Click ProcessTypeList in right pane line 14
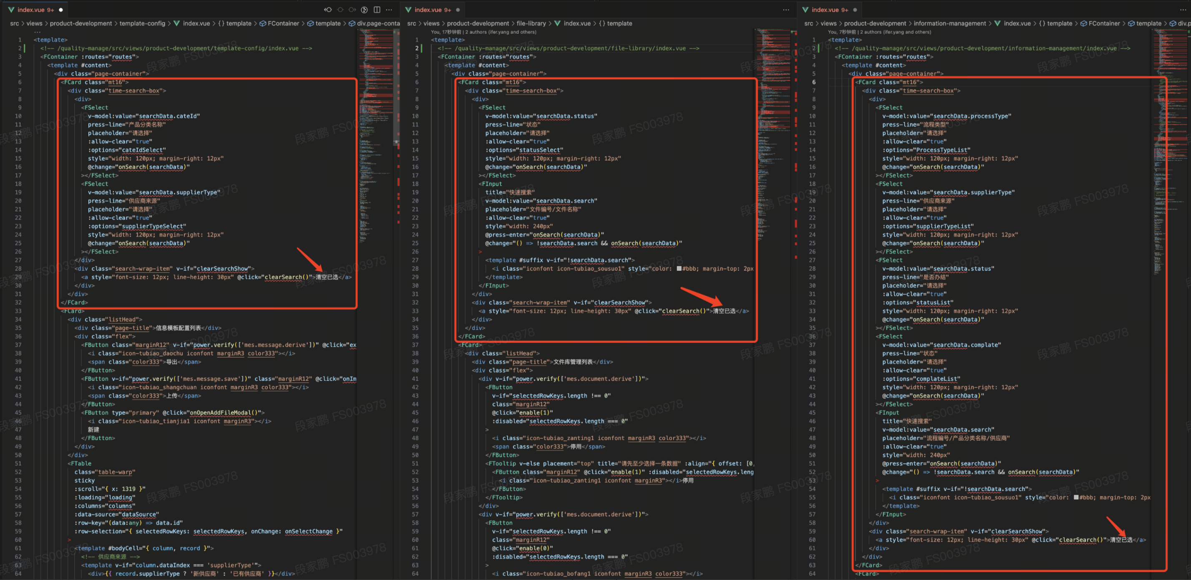The height and width of the screenshot is (580, 1191). 941,150
